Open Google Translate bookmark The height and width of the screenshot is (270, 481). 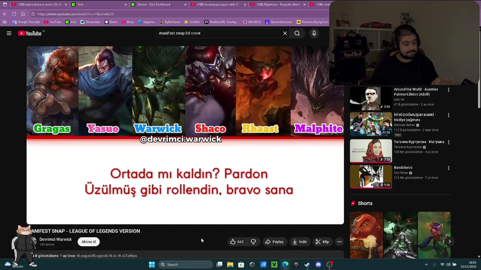(26, 22)
